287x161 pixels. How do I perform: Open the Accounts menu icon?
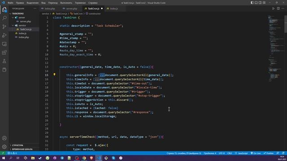[x=4, y=138]
